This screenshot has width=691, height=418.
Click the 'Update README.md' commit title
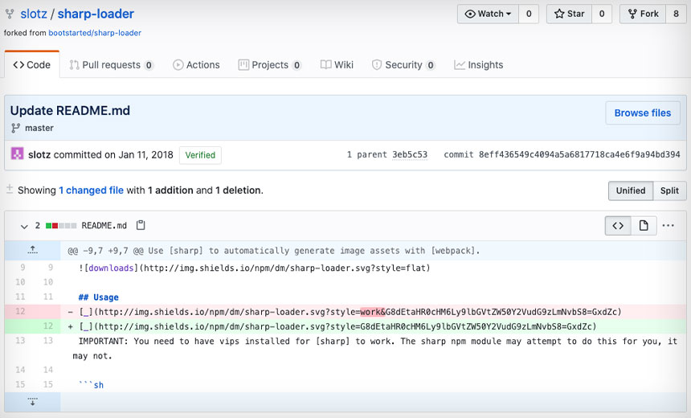[x=70, y=110]
